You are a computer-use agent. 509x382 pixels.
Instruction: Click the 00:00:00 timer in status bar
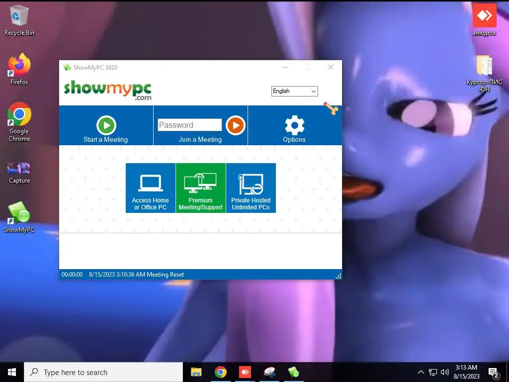pyautogui.click(x=72, y=275)
